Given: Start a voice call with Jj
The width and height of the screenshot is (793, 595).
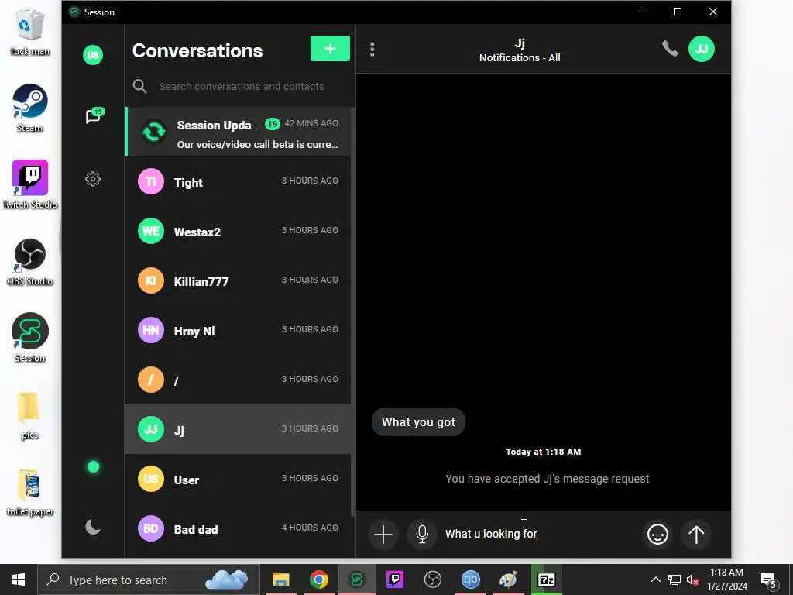Looking at the screenshot, I should (x=670, y=49).
